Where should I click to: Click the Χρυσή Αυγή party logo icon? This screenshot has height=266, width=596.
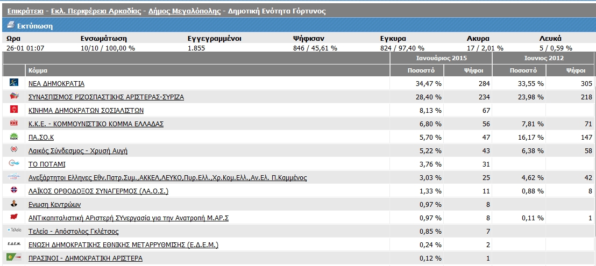[x=15, y=150]
